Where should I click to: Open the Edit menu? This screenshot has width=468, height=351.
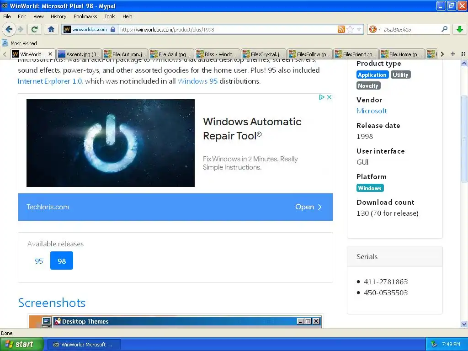[x=22, y=17]
